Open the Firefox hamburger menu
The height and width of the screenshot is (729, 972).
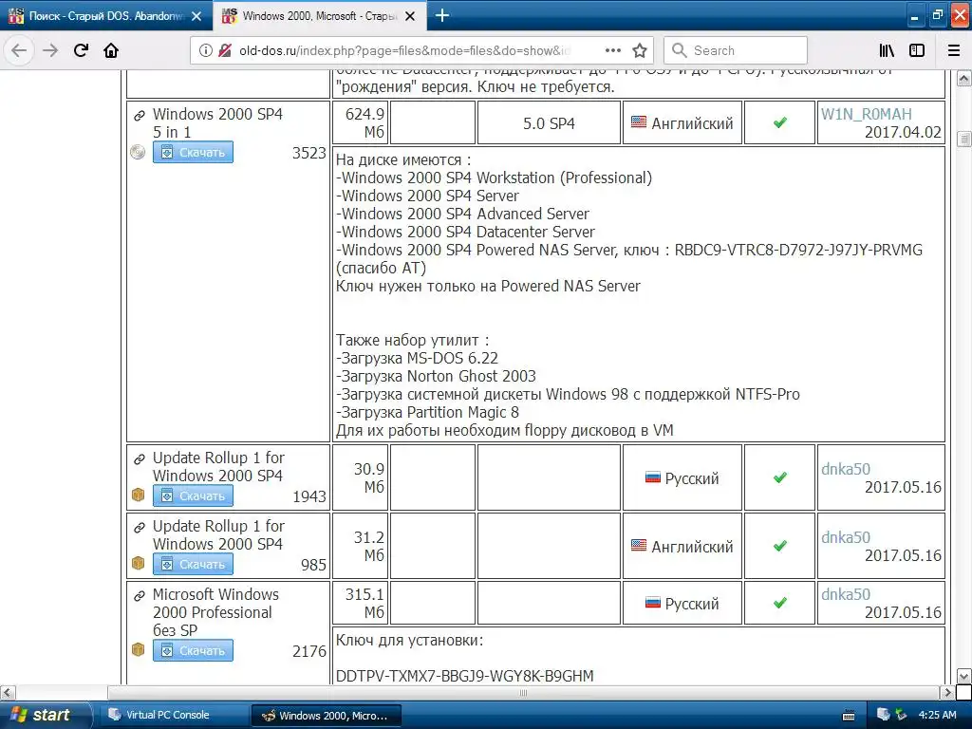(954, 50)
